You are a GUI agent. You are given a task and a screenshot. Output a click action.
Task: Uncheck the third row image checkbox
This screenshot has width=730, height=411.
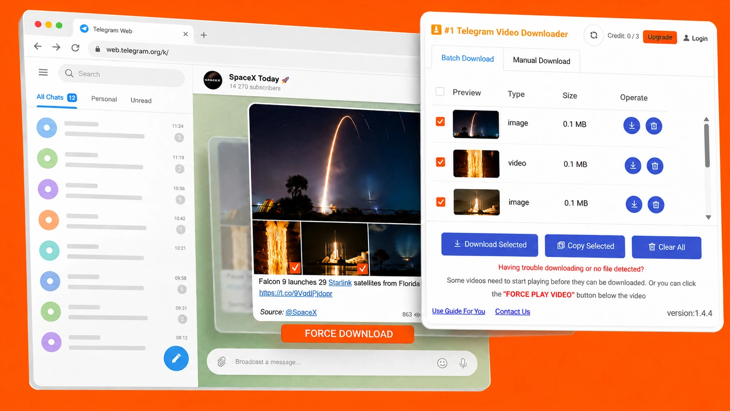pyautogui.click(x=441, y=202)
